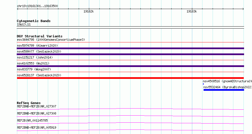Click the thick red bar of nsv6526137

click(130, 78)
